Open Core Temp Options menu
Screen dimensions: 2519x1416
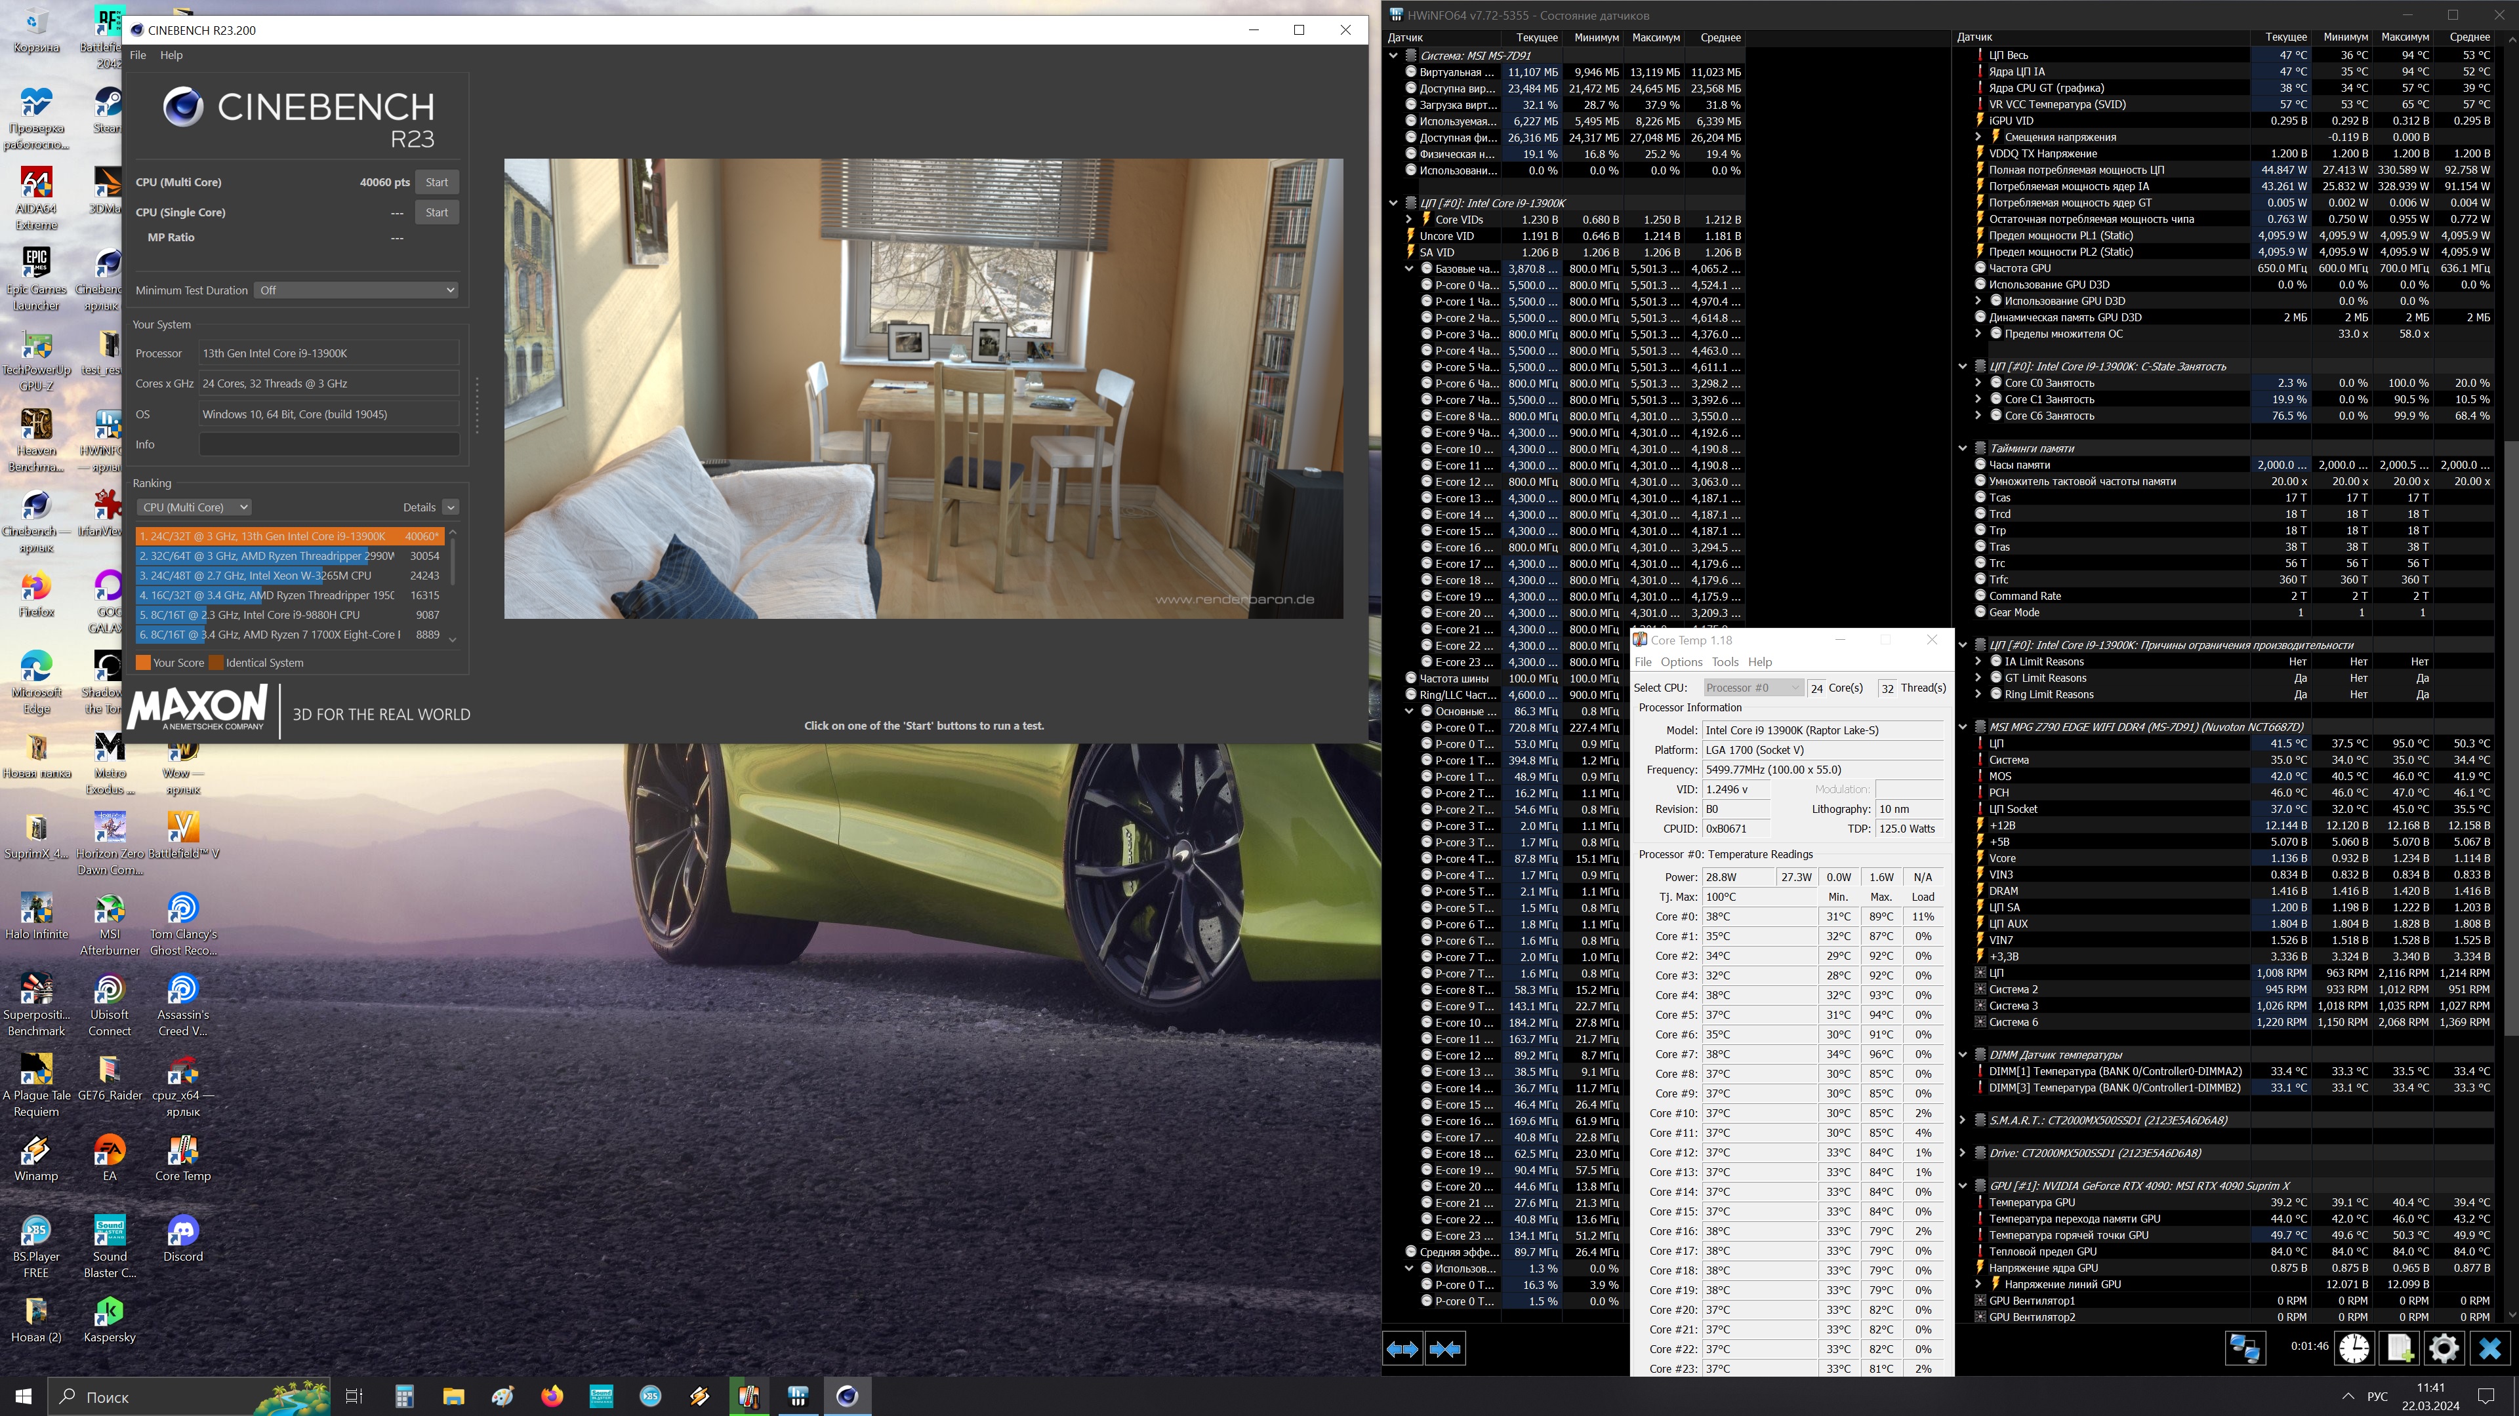click(1681, 663)
